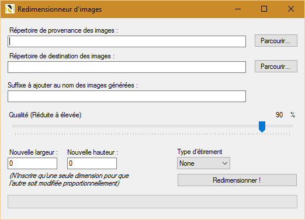Click the quality slider tick marks row

(152, 134)
